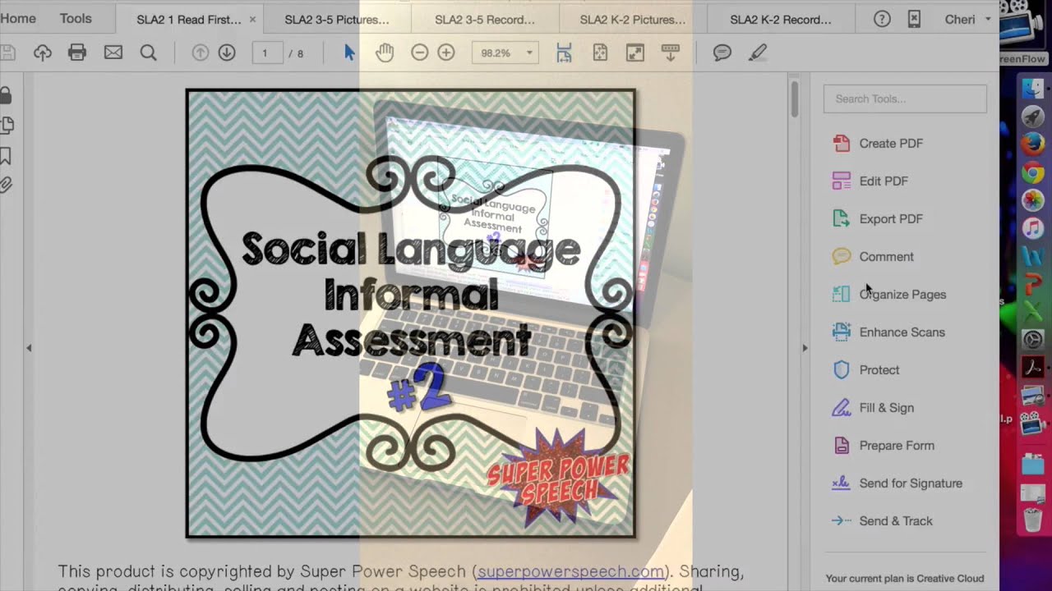This screenshot has width=1052, height=591.
Task: Go to next page arrow
Action: (227, 53)
